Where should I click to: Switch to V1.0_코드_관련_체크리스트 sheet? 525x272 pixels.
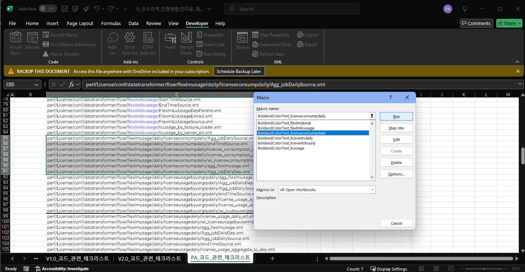[78, 258]
